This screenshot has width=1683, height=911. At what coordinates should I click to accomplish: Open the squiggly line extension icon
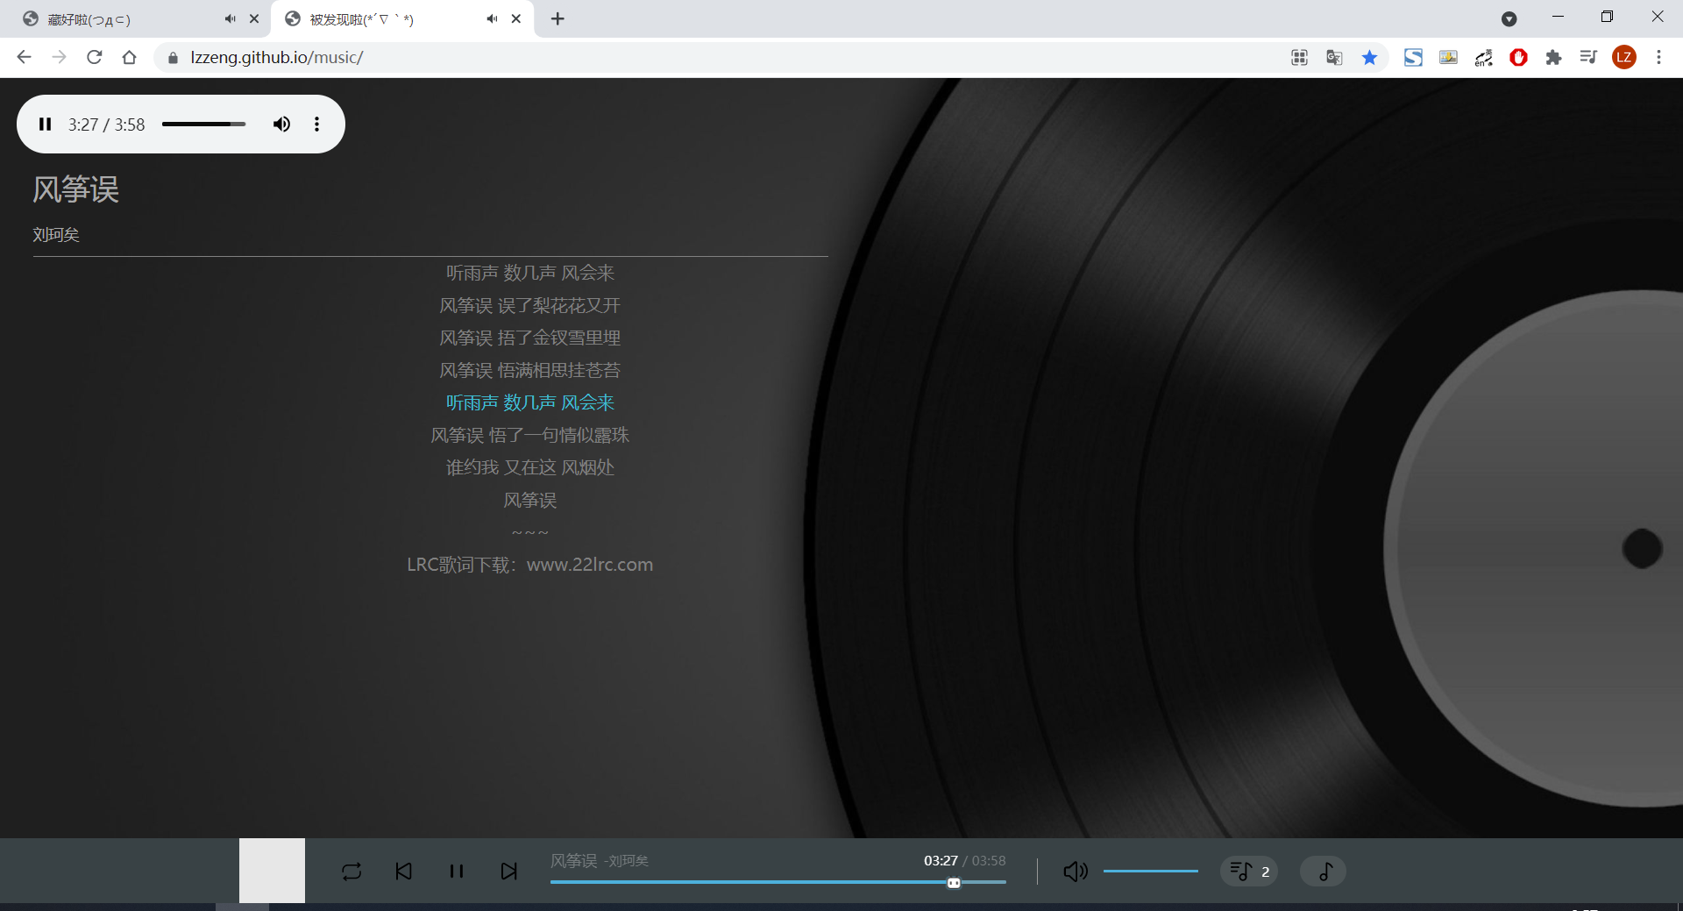1483,57
